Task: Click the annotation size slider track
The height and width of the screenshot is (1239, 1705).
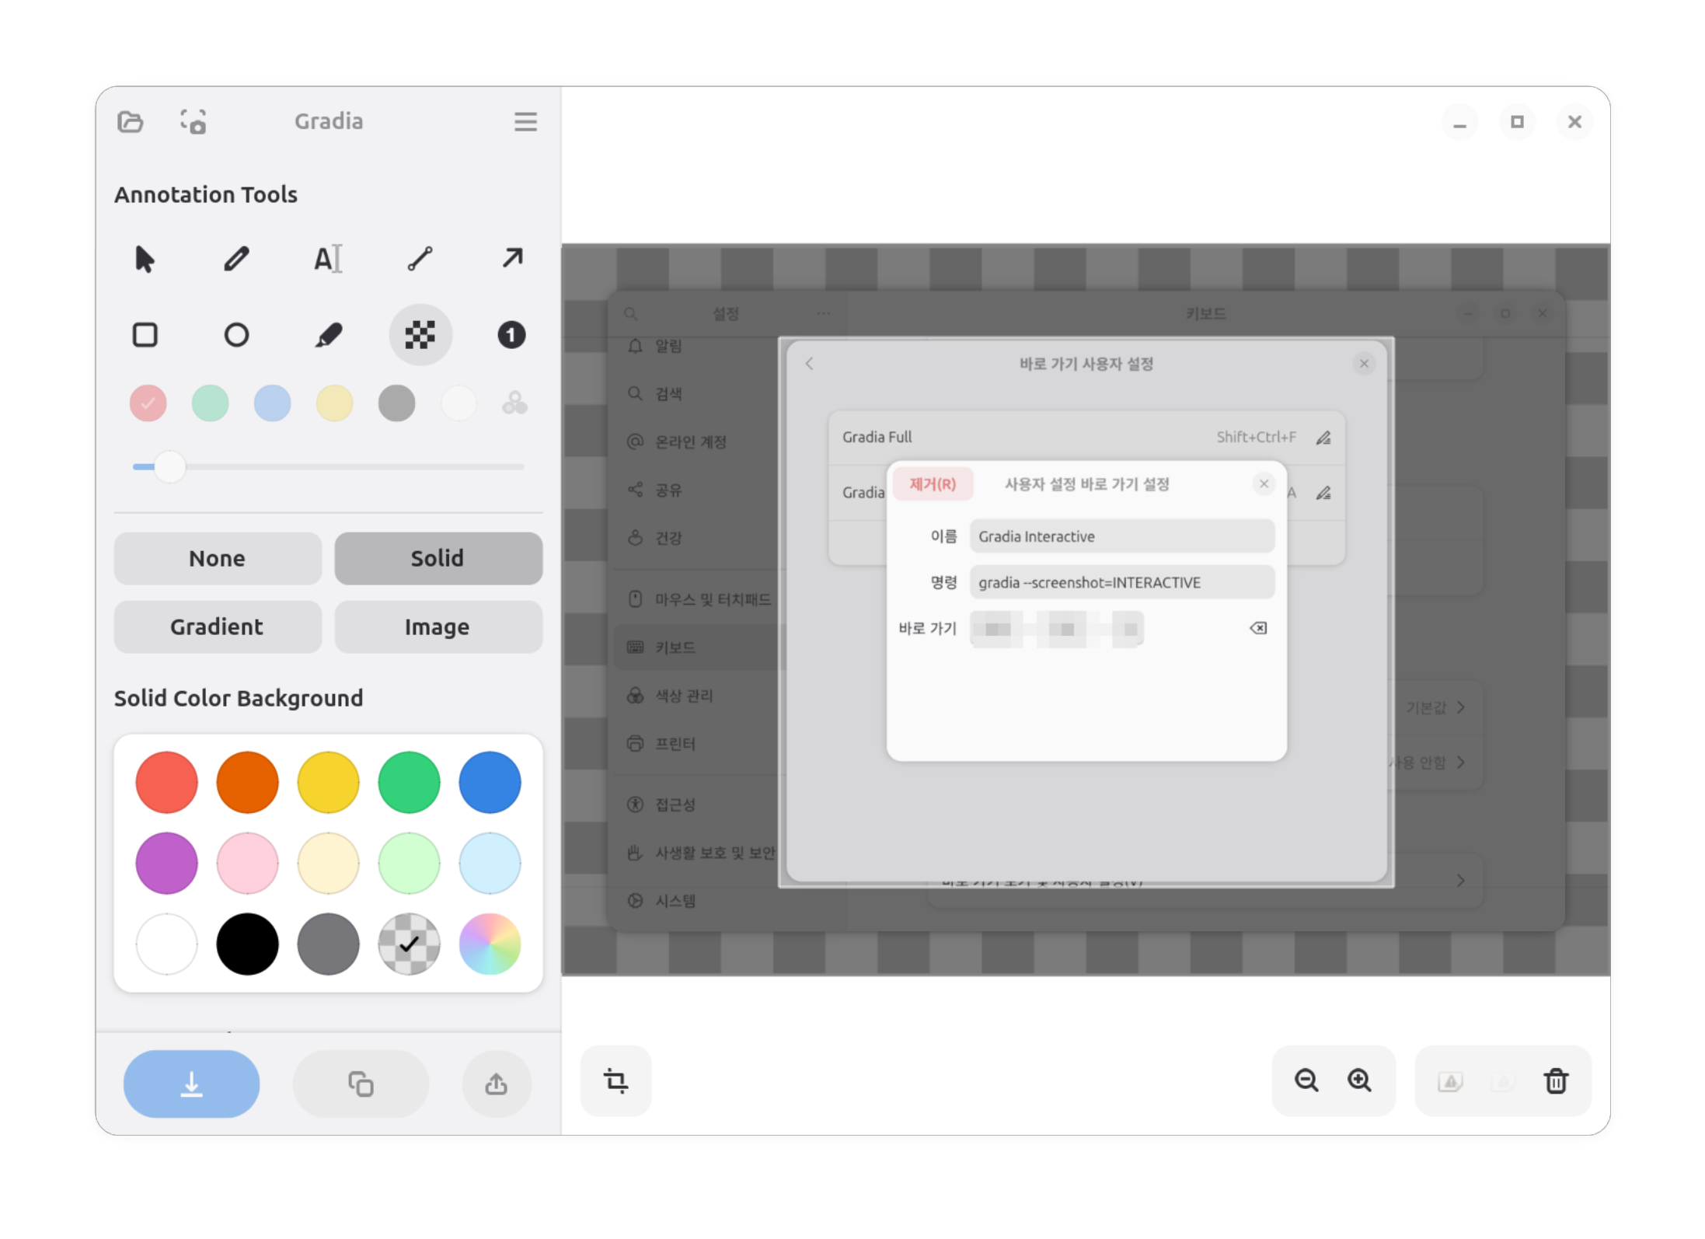Action: tap(328, 467)
